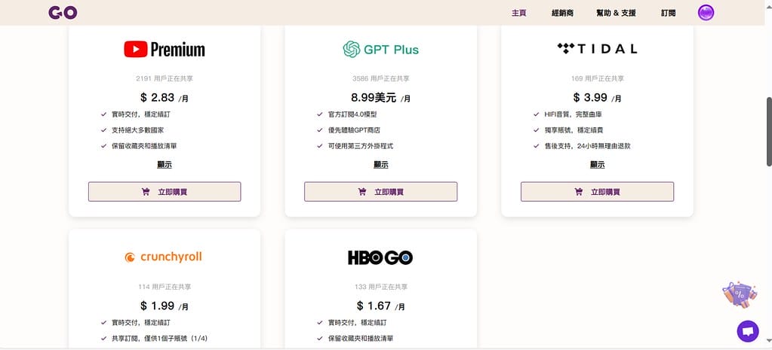Open the 經銷商 menu item

(x=562, y=13)
